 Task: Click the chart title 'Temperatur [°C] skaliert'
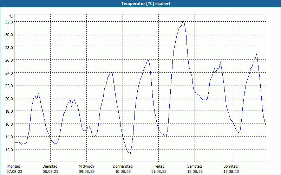point(140,3)
